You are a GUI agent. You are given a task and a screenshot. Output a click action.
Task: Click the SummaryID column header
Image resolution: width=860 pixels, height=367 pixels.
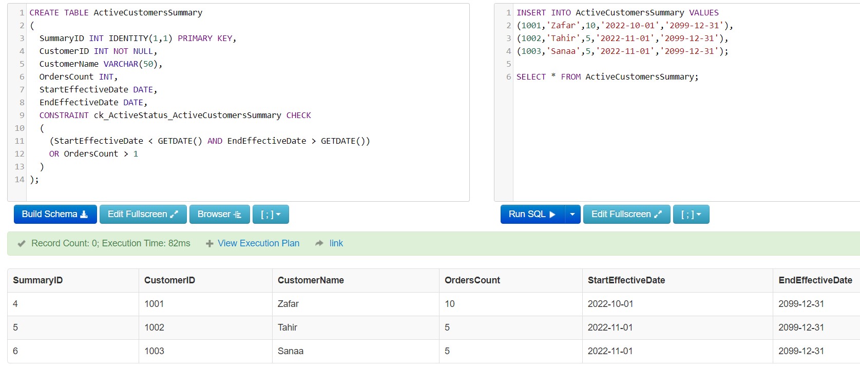tap(37, 280)
